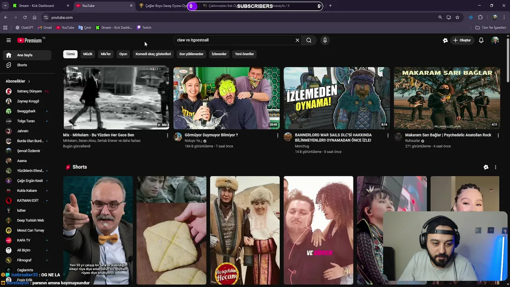Image resolution: width=510 pixels, height=287 pixels.
Task: Open options for Makaram Sarı Bağlar video
Action: coord(498,136)
